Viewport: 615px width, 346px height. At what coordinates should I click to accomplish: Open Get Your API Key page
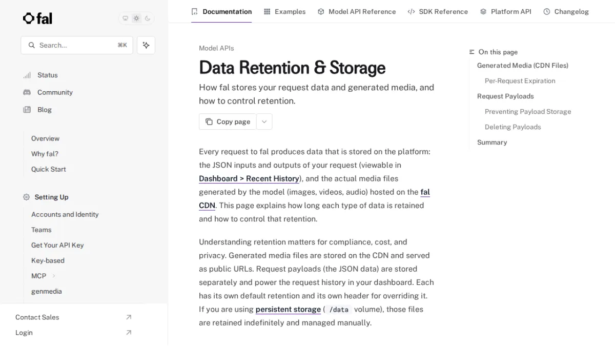click(x=57, y=245)
